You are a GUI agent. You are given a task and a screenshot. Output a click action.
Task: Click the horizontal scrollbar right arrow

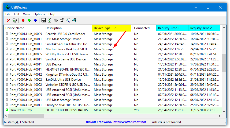(x=220, y=116)
